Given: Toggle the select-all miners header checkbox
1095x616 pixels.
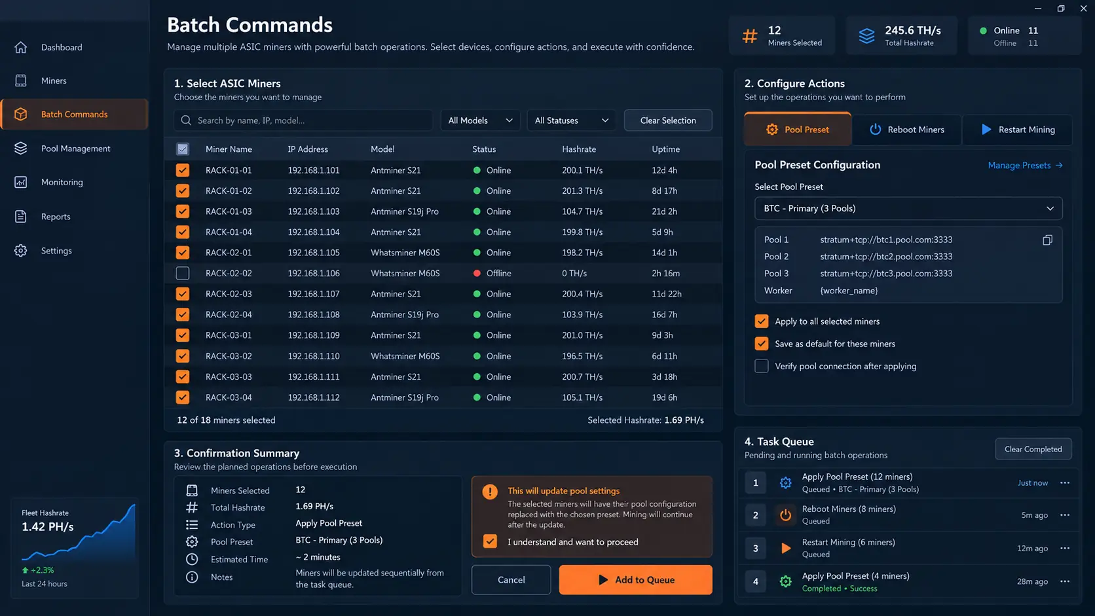Looking at the screenshot, I should (183, 149).
